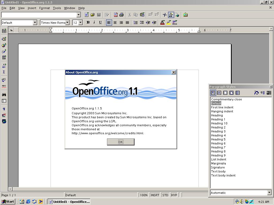Click the New document icon
Image resolution: width=274 pixels, height=205 pixels.
point(87,15)
